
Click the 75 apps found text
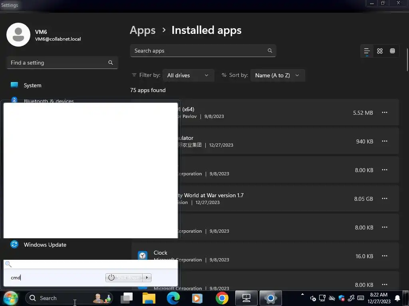[148, 90]
